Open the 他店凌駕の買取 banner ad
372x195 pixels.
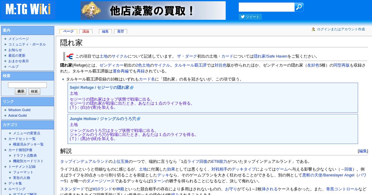pos(153,11)
